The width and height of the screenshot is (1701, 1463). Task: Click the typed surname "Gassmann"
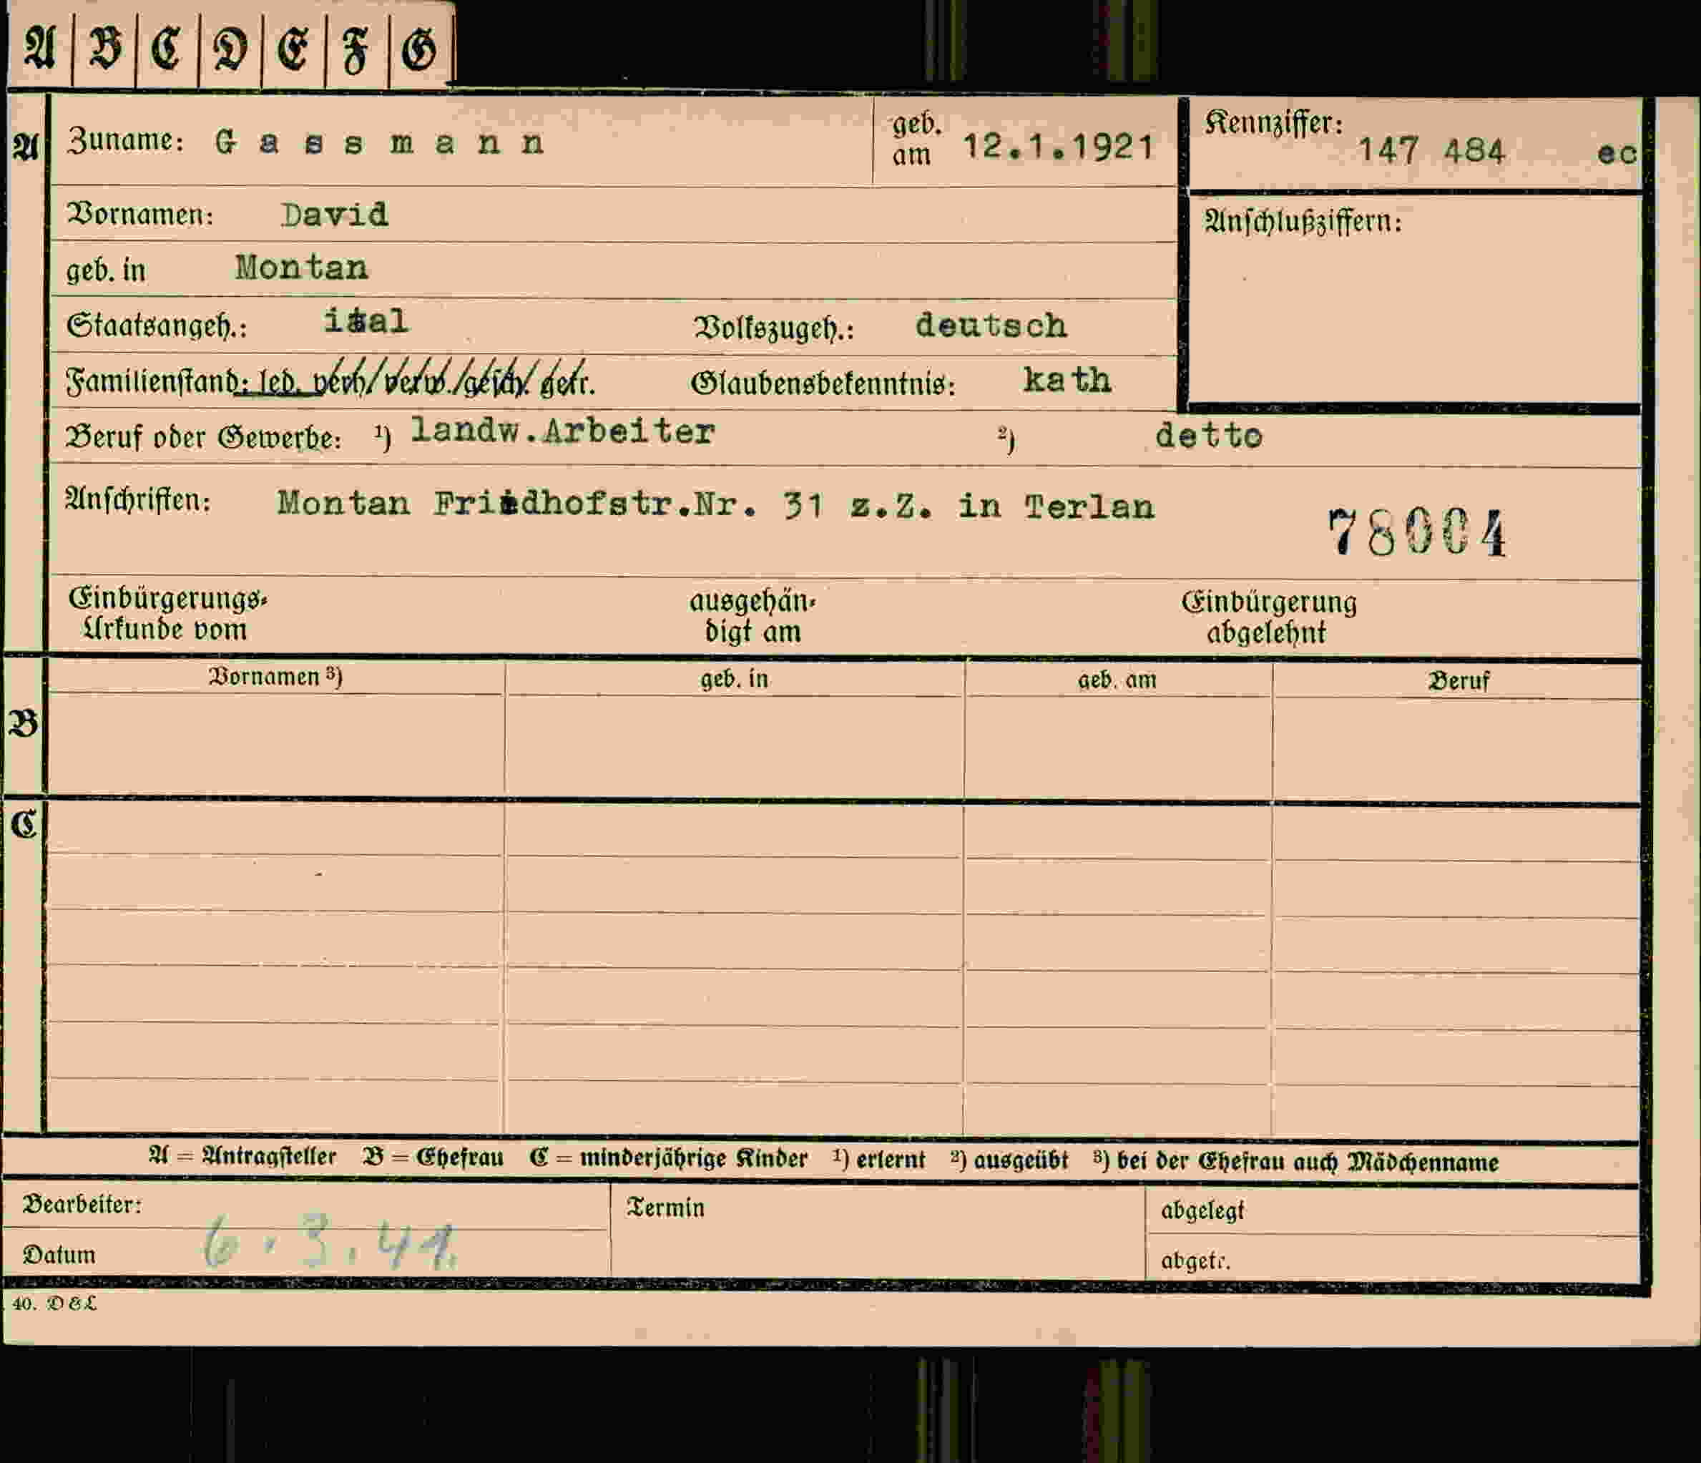378,143
